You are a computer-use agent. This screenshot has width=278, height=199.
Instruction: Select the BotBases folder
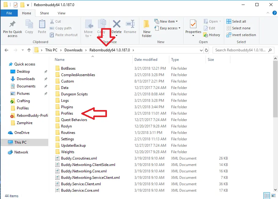[68, 68]
